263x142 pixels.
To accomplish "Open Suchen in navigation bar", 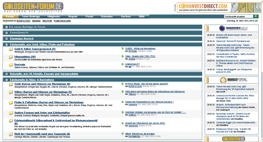I will [126, 16].
